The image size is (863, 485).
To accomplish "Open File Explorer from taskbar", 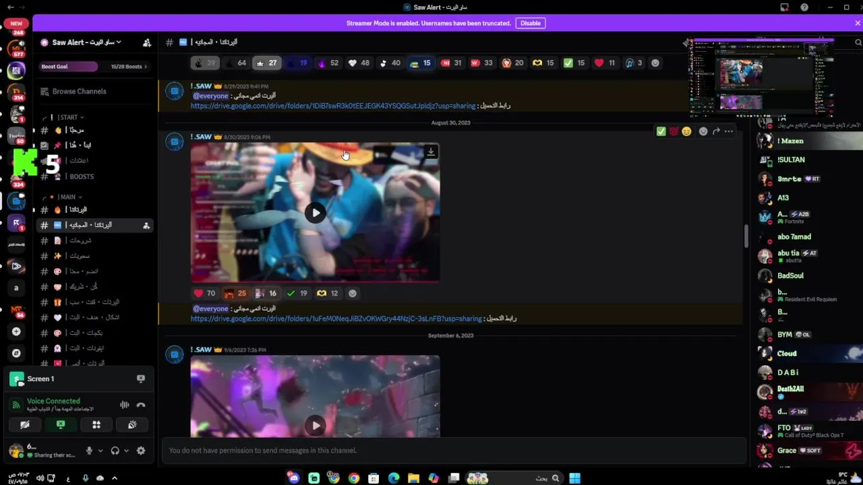I will pyautogui.click(x=413, y=478).
